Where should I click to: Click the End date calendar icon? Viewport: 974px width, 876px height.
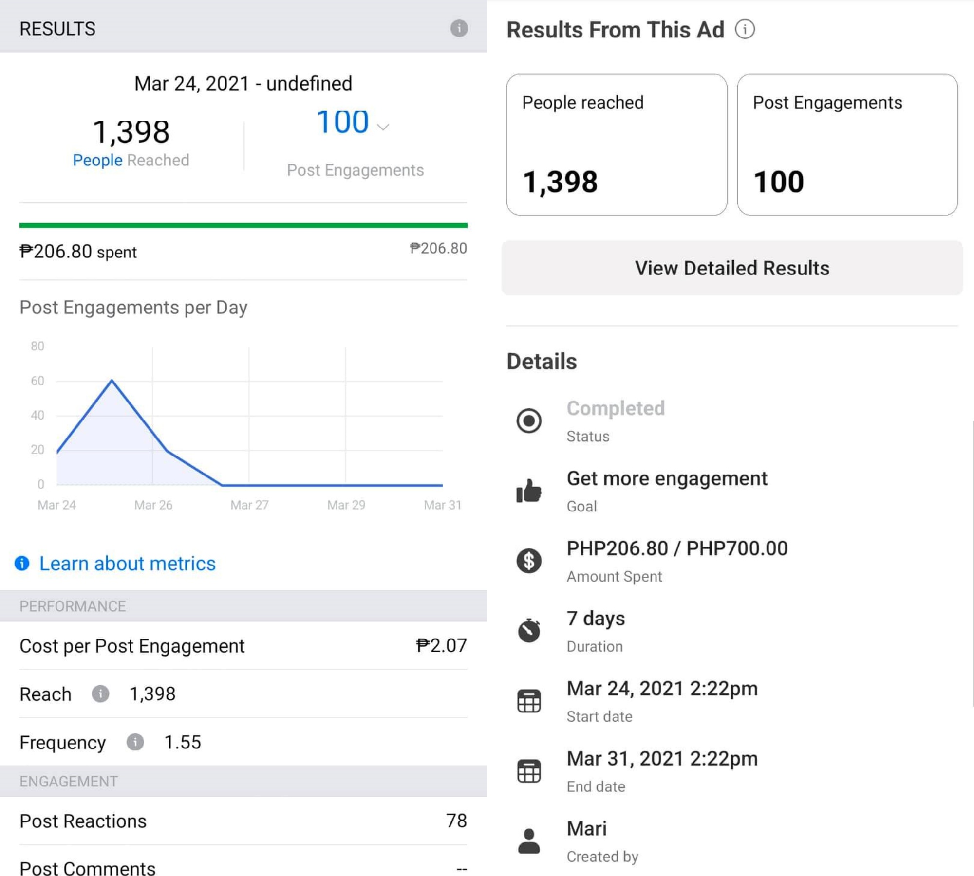528,771
